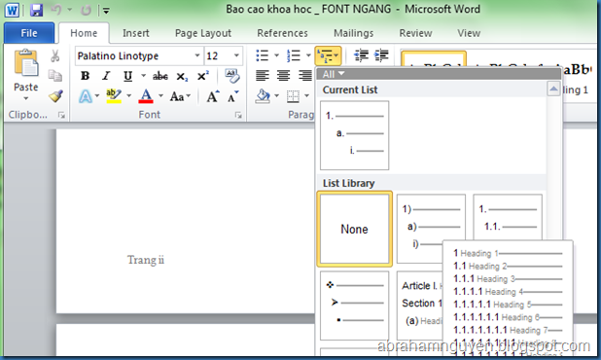Click scroll up arrow in list gallery

(553, 89)
